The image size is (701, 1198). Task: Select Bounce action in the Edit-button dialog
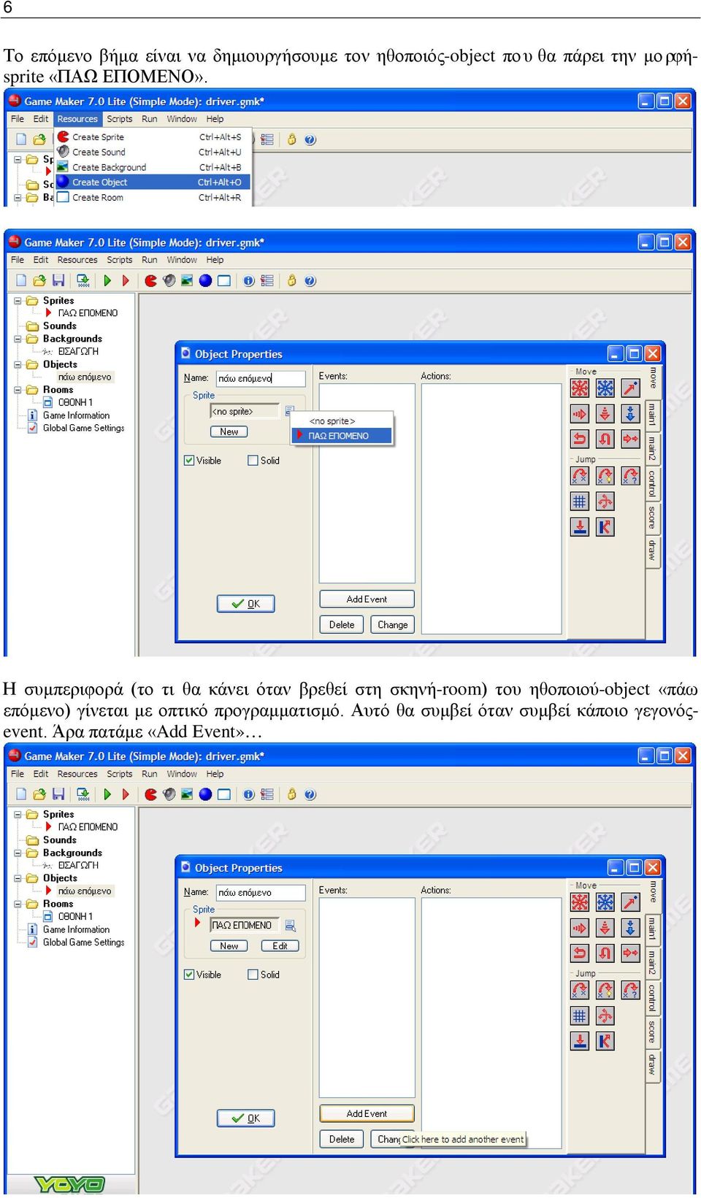point(605,1041)
